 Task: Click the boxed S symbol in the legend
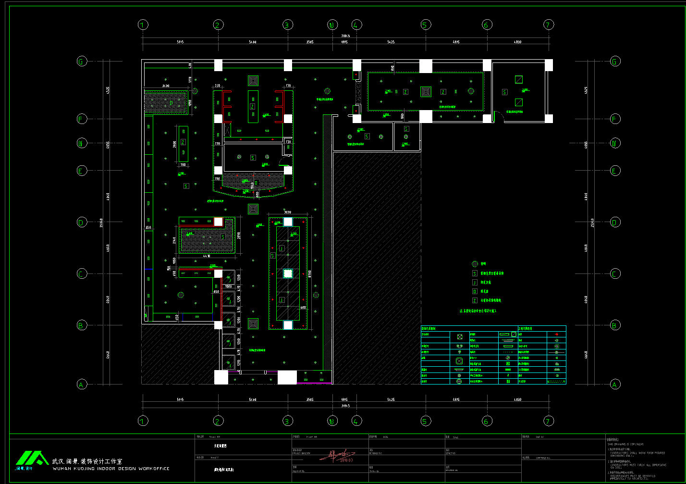coord(475,273)
